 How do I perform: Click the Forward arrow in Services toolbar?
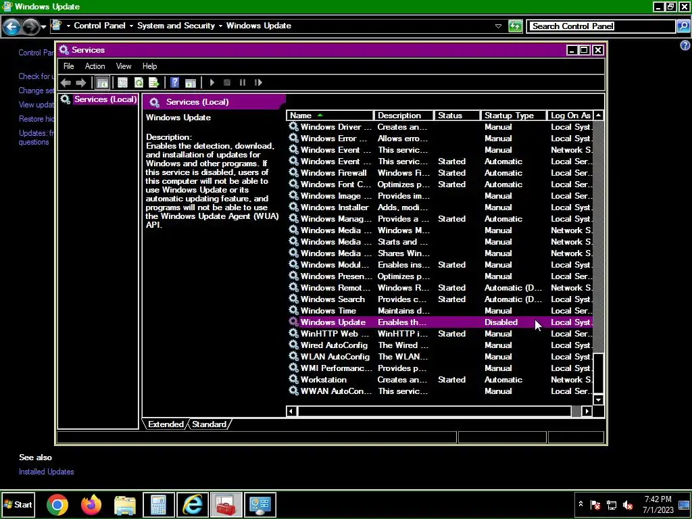click(x=81, y=82)
